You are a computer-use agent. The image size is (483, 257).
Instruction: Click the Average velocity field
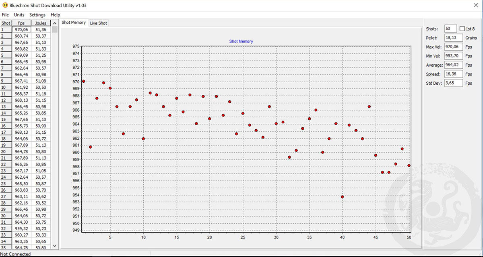point(453,65)
